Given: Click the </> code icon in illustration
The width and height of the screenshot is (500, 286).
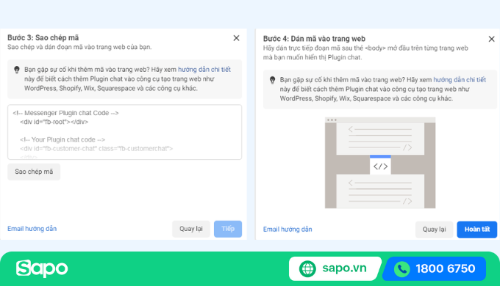Looking at the screenshot, I should pyautogui.click(x=380, y=166).
